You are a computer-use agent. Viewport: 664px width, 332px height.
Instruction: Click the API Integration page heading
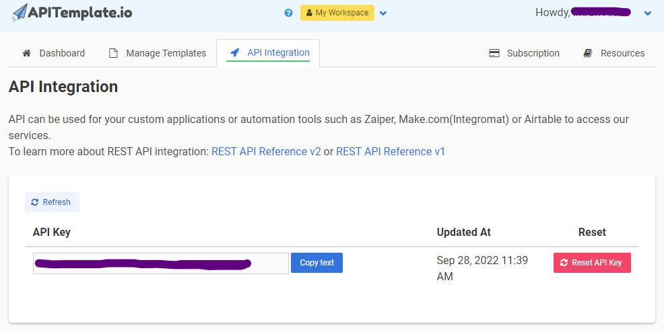point(63,87)
